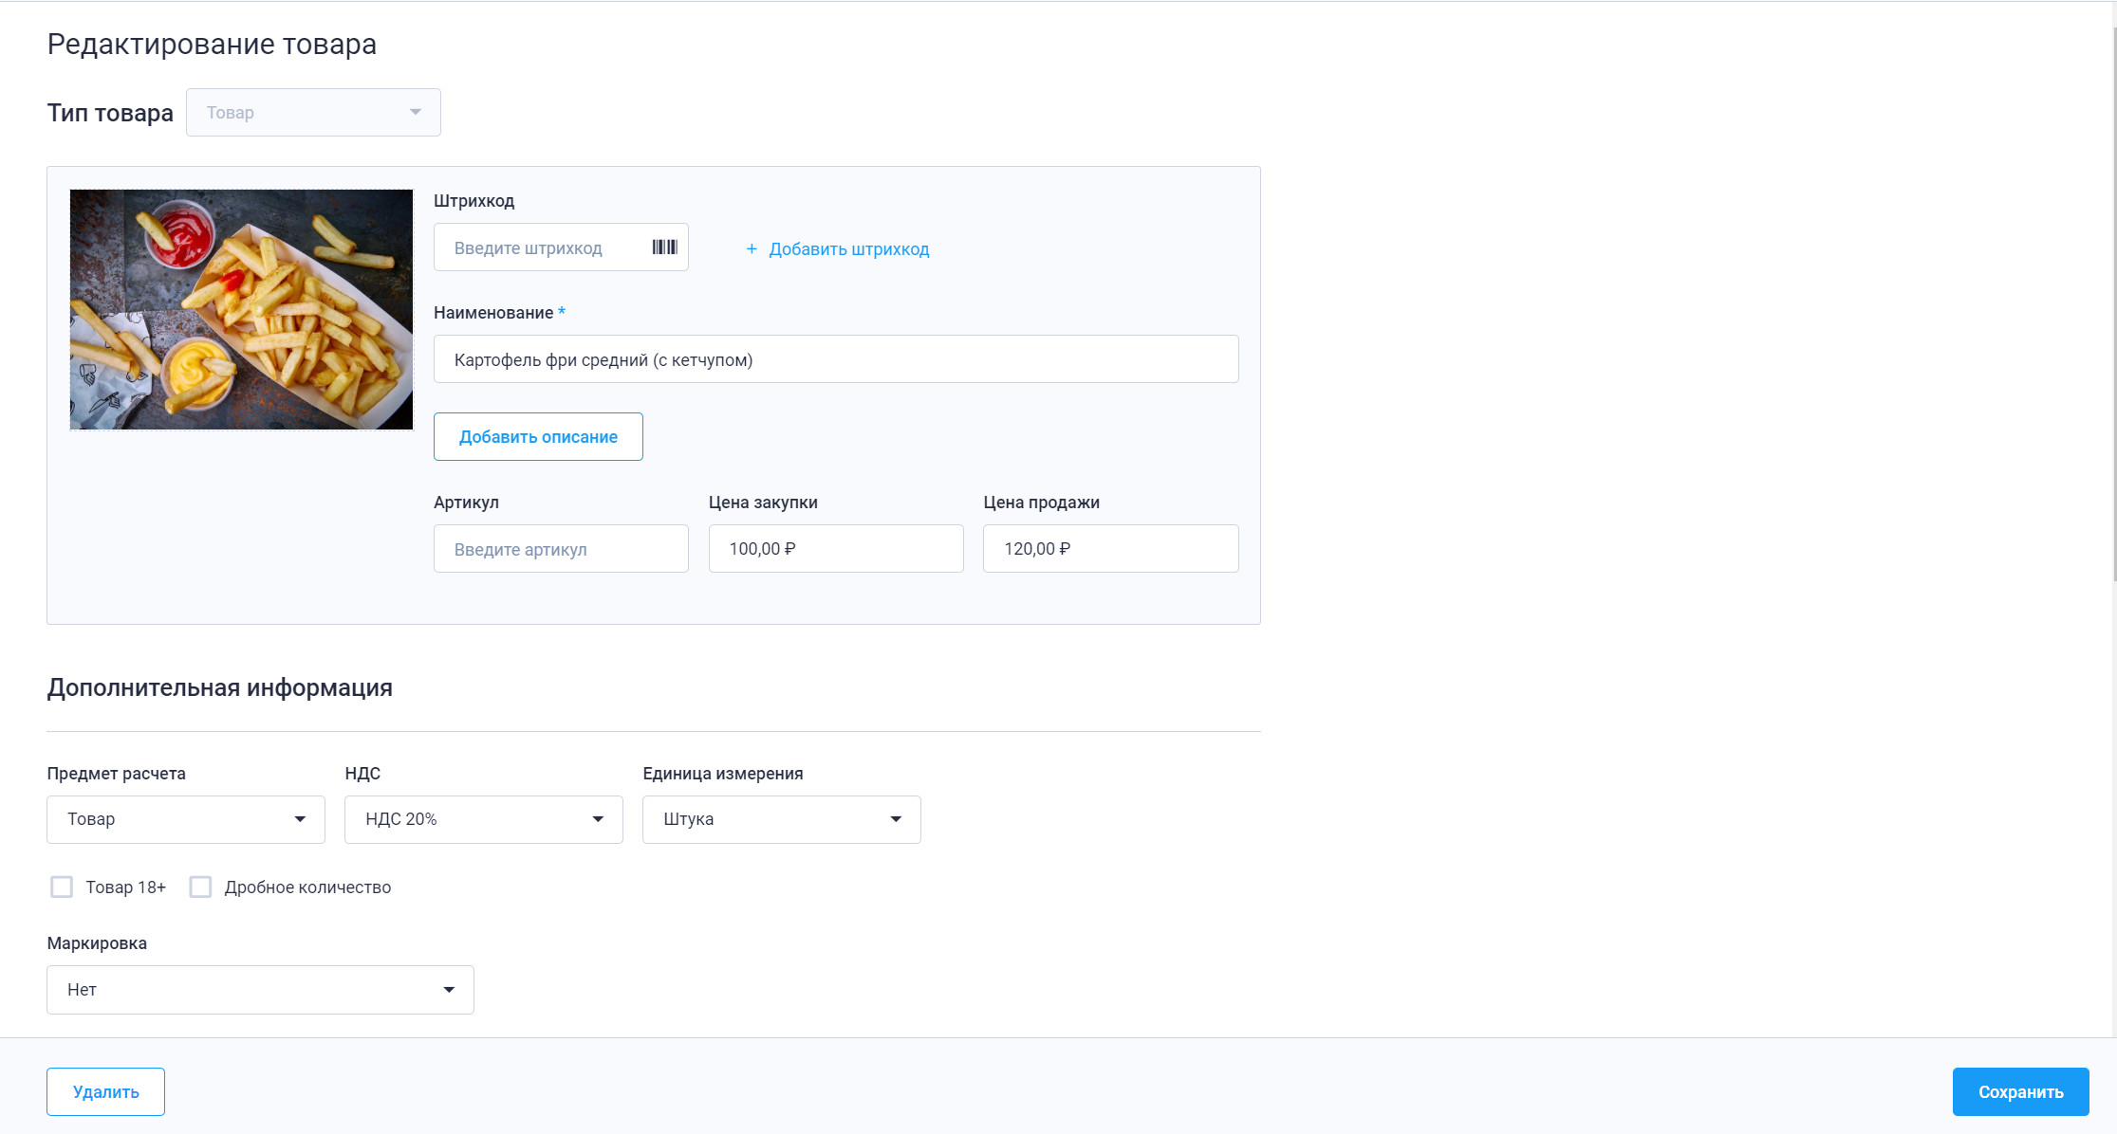Enable the Товар 18+ checkbox
Screen dimensions: 2117x1134
click(62, 887)
